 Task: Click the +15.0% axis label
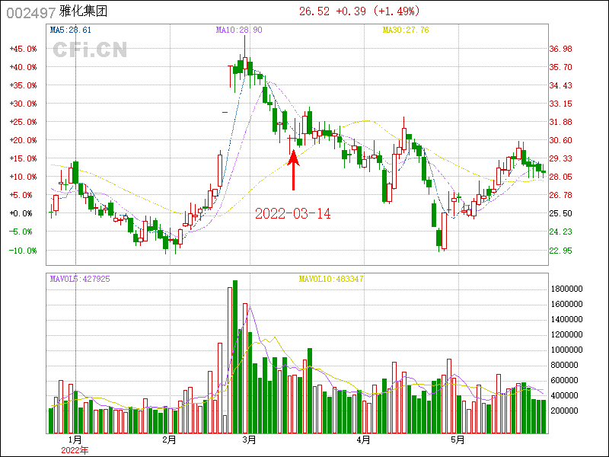coord(23,158)
